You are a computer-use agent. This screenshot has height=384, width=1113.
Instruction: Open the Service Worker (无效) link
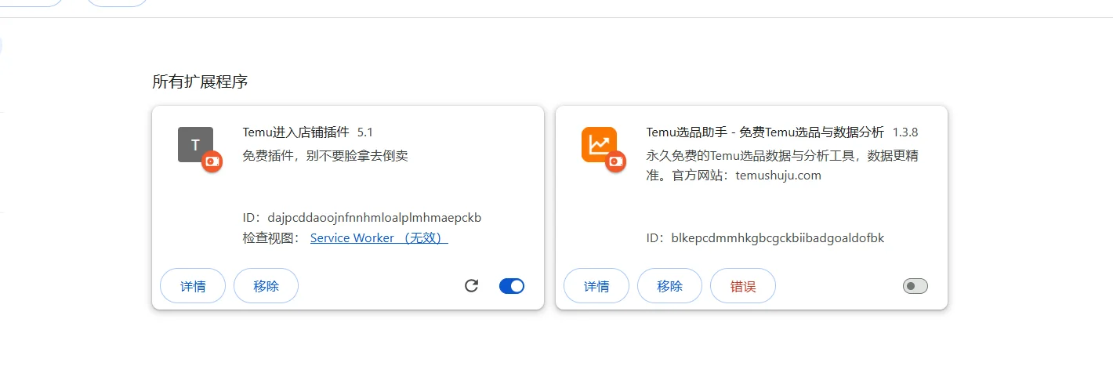[379, 237]
